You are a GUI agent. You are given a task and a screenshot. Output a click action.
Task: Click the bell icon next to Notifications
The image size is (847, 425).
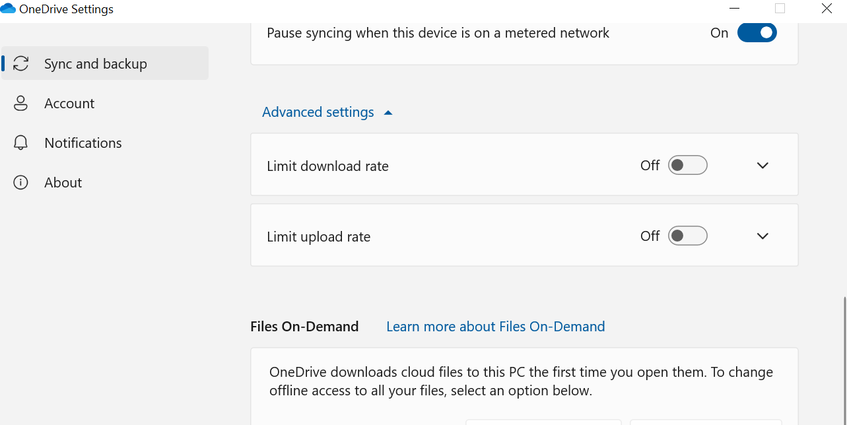click(20, 143)
